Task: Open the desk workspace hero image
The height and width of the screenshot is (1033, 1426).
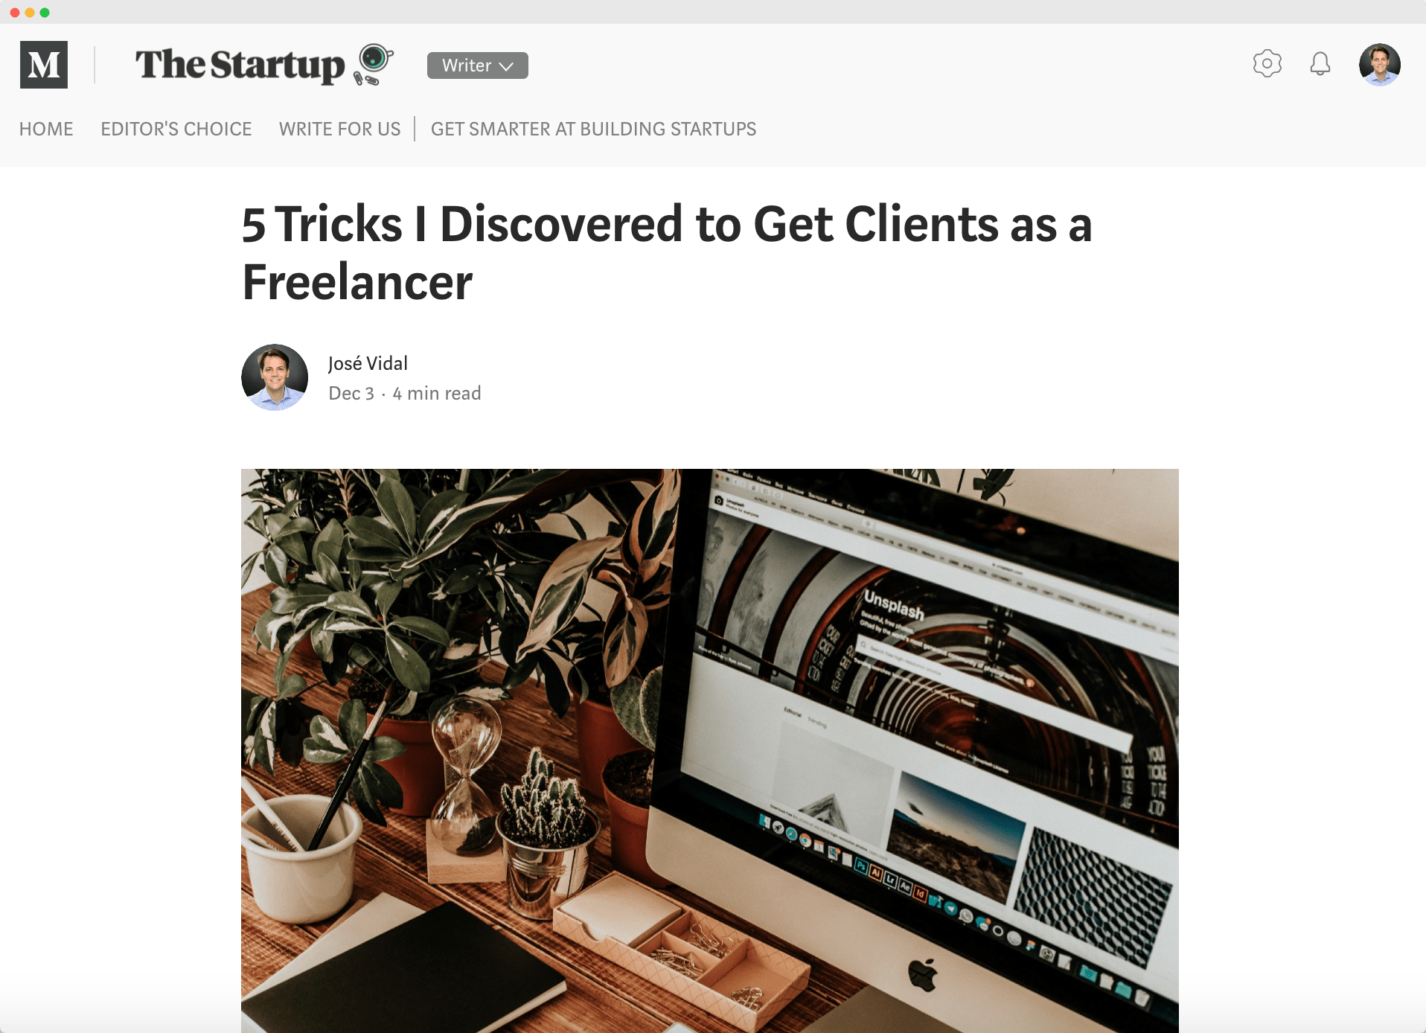Action: click(709, 750)
